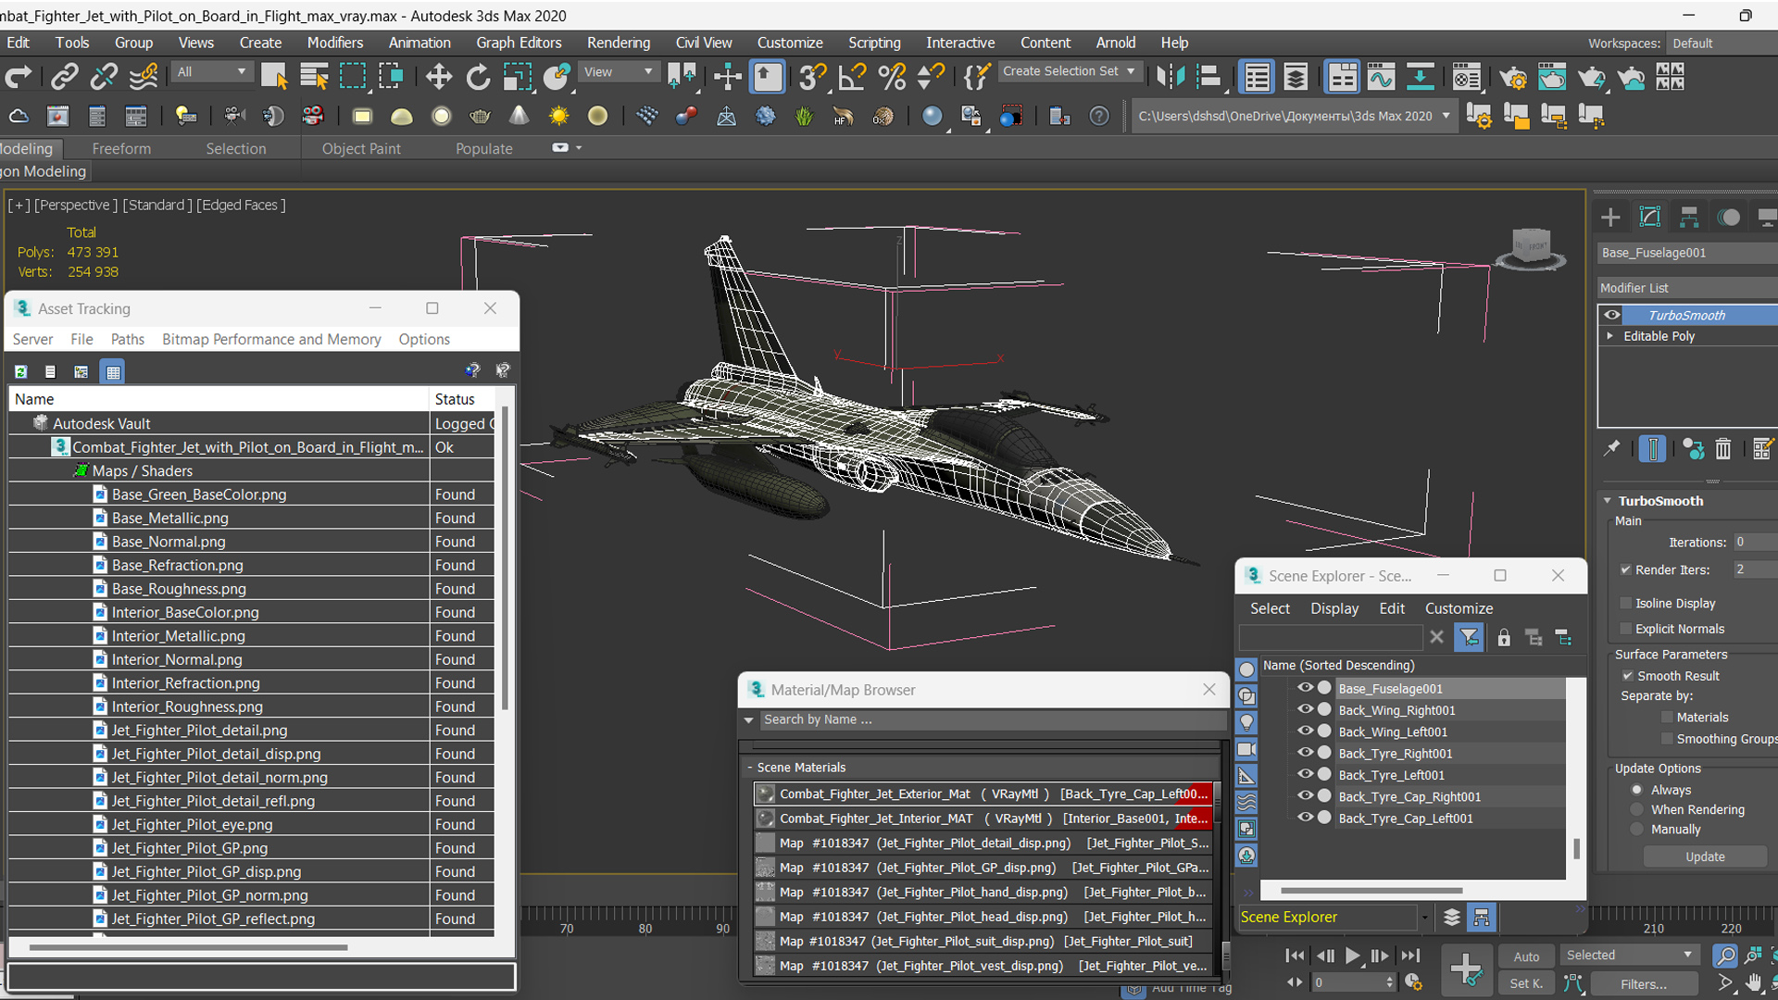Select the Manually update radio option
This screenshot has height=1000, width=1778.
[1637, 830]
